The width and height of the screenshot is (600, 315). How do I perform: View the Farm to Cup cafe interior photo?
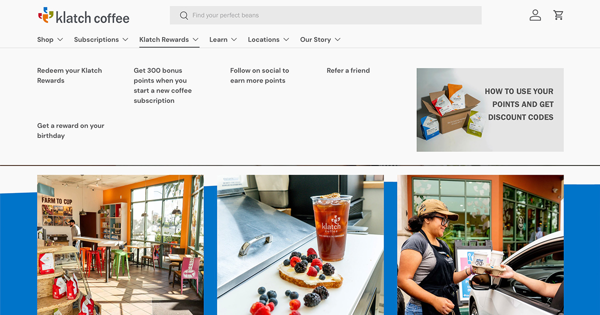(x=120, y=245)
